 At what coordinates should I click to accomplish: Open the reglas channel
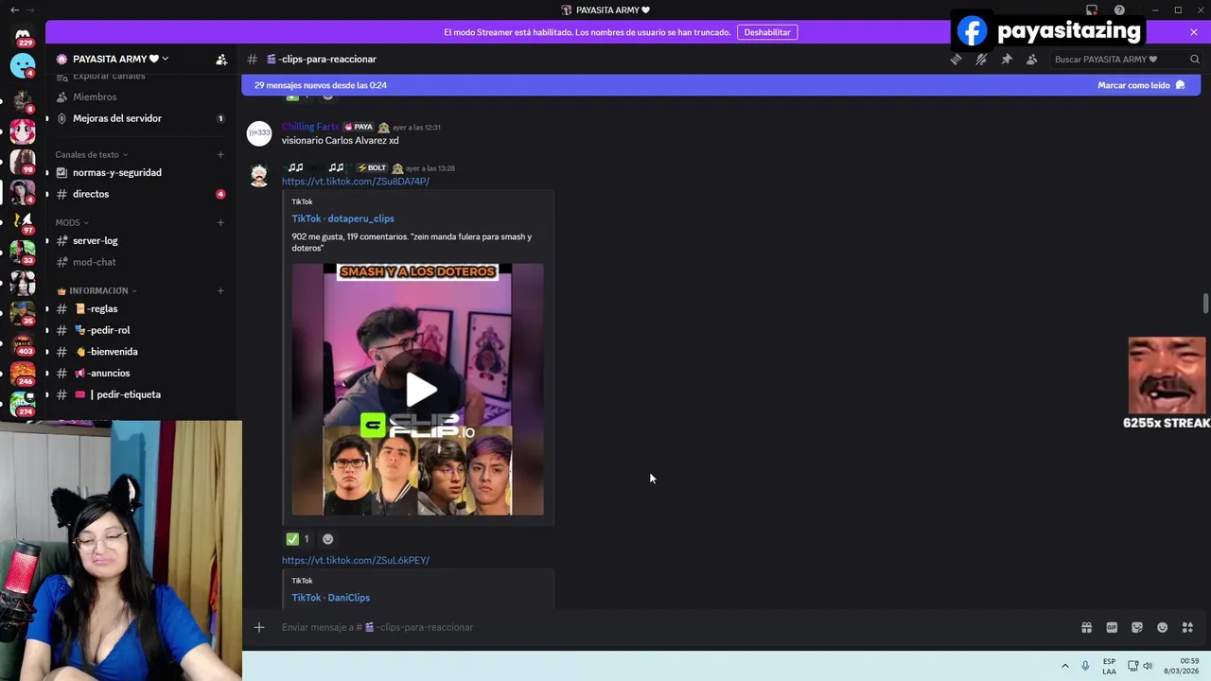point(96,308)
